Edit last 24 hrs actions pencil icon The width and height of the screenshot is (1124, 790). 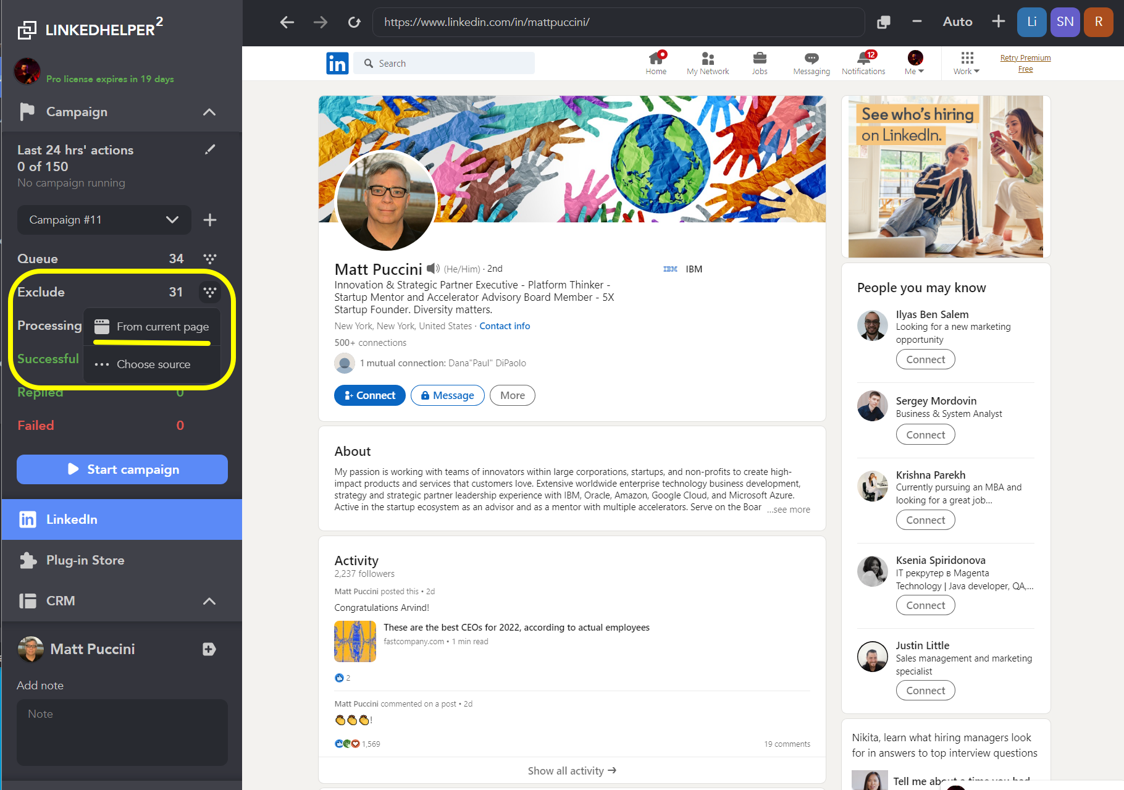210,149
